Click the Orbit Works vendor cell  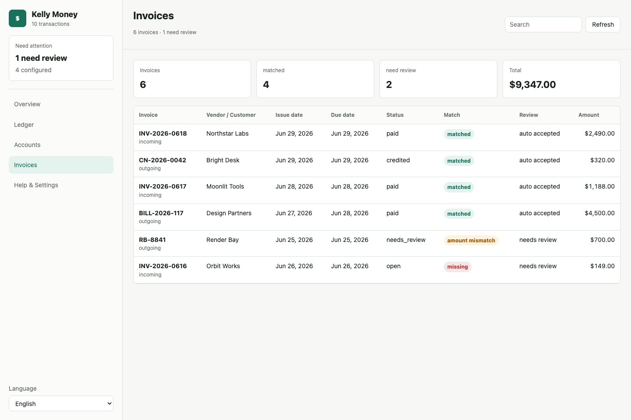223,266
